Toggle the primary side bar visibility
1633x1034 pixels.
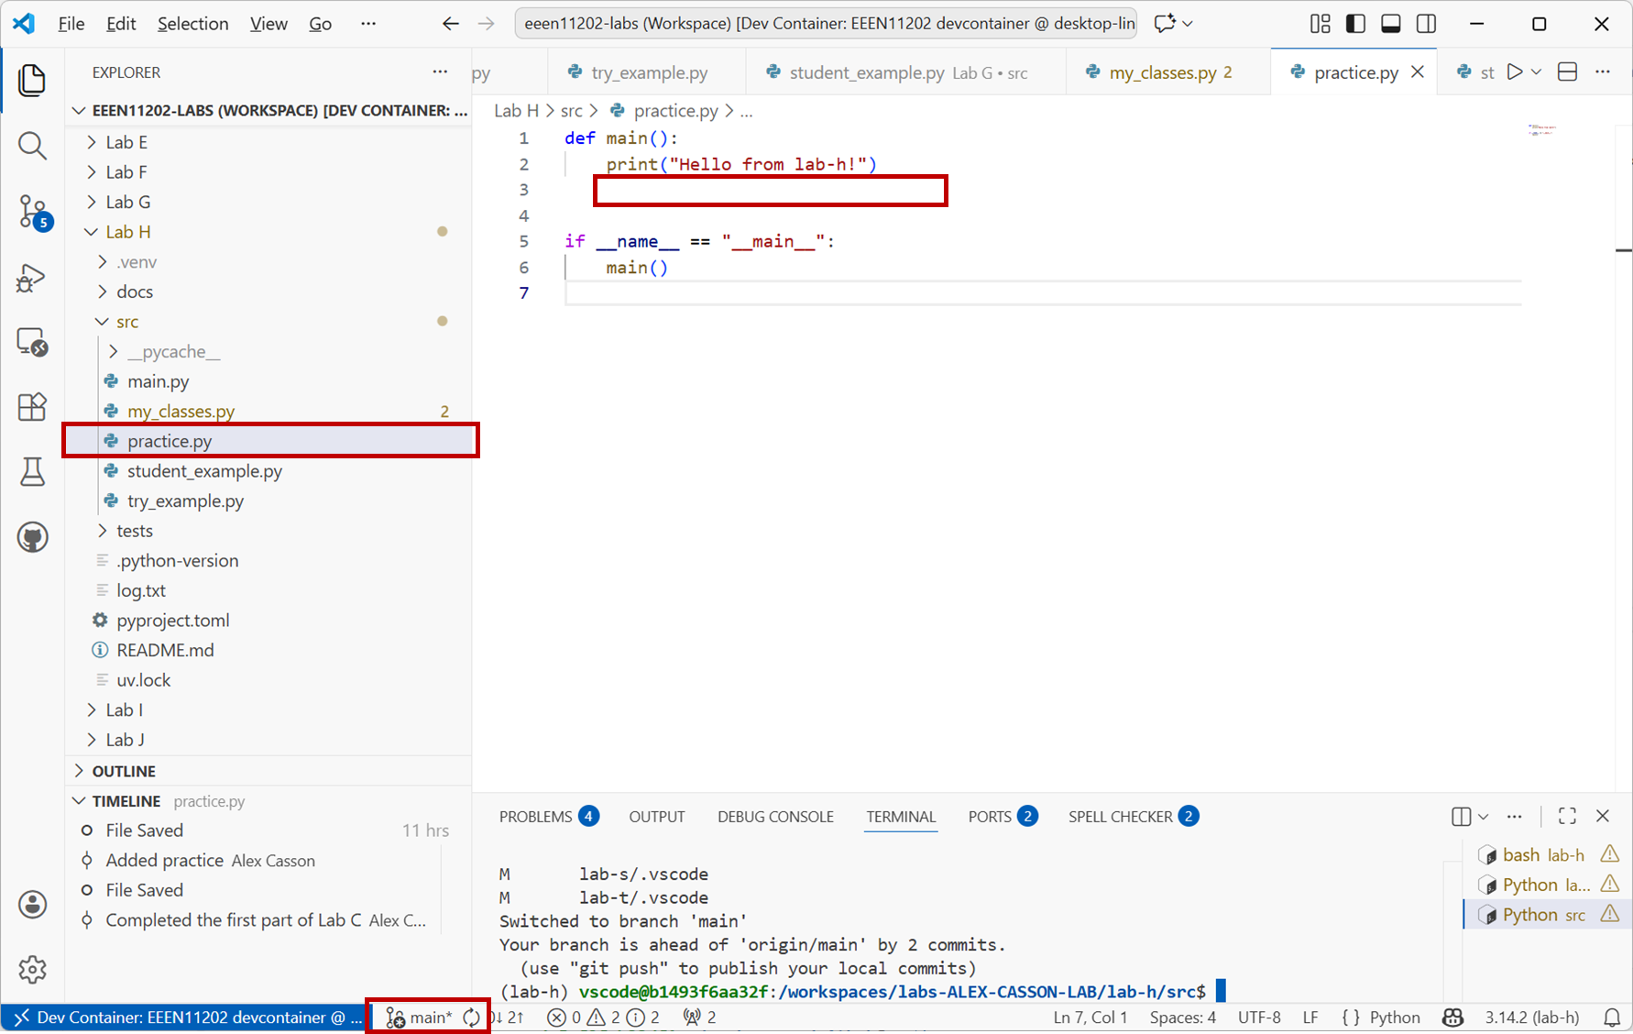pos(1355,24)
